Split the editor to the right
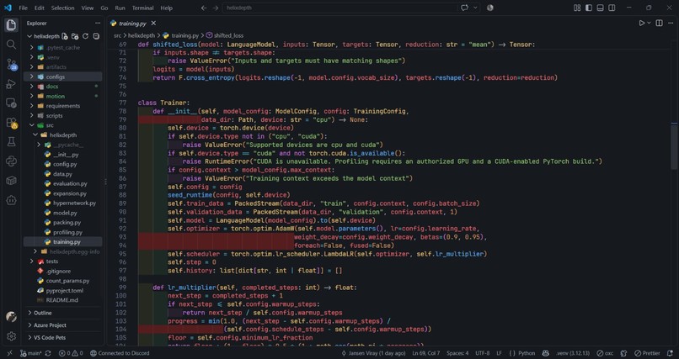This screenshot has width=679, height=359. point(659,24)
